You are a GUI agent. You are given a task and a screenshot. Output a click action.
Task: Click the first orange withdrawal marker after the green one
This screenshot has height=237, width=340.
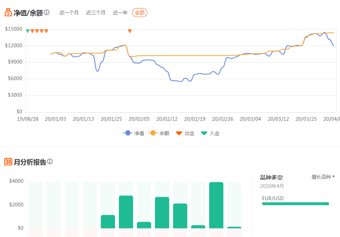pyautogui.click(x=32, y=31)
